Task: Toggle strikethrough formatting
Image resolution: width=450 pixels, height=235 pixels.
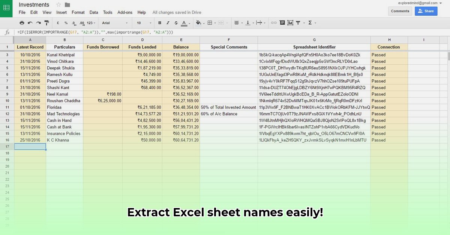Action: [x=175, y=23]
